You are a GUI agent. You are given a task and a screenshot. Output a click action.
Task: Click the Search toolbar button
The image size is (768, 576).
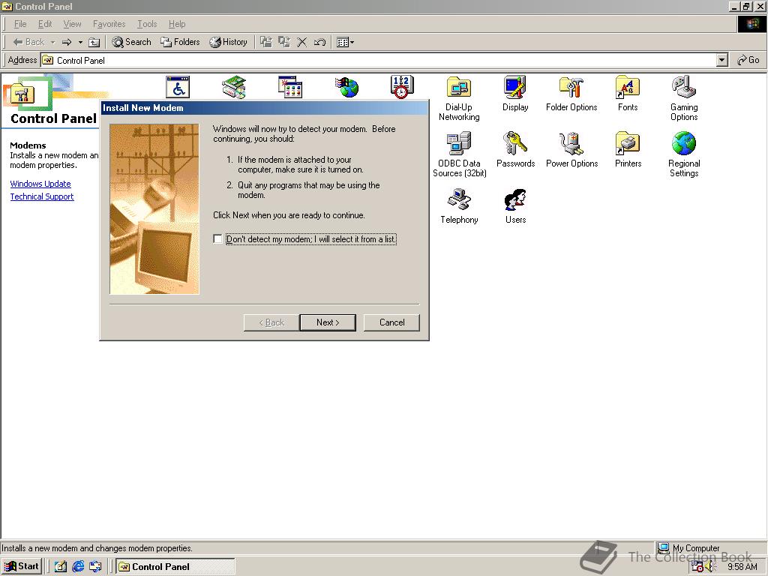point(131,42)
